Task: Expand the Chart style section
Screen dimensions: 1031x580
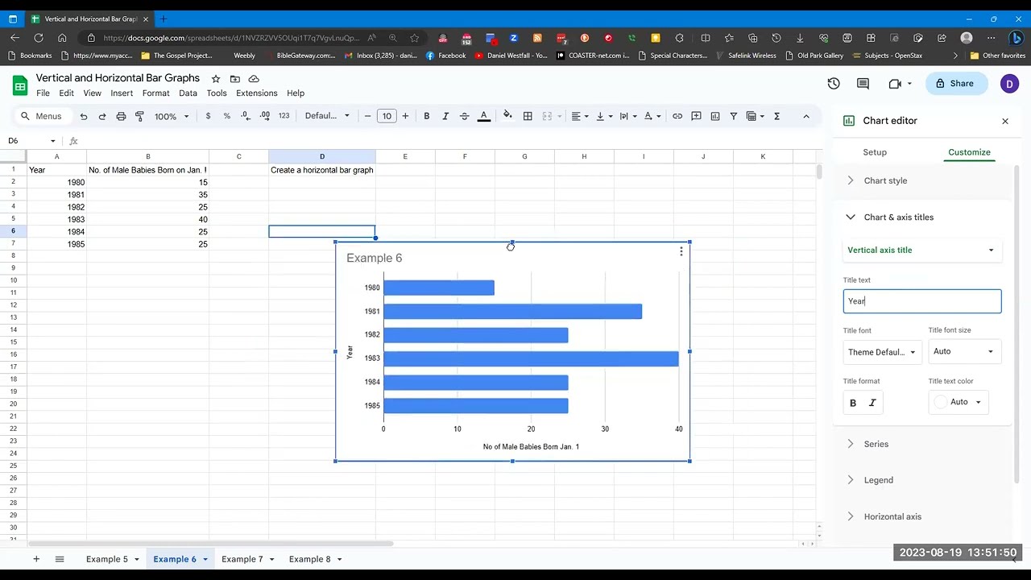Action: (922, 180)
